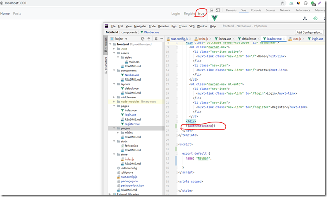The height and width of the screenshot is (197, 327).
Task: Select the plugins folder row
Action: tap(136, 128)
